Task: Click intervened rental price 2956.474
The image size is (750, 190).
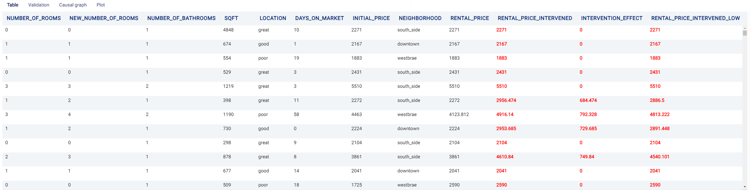Action: (x=506, y=100)
